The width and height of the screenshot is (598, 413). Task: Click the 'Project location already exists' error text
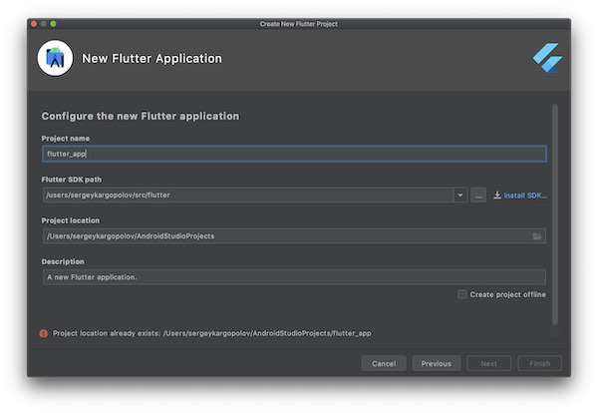coord(211,333)
